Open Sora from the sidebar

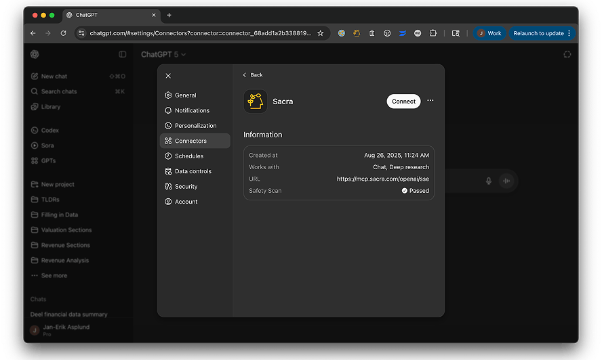coord(78,145)
